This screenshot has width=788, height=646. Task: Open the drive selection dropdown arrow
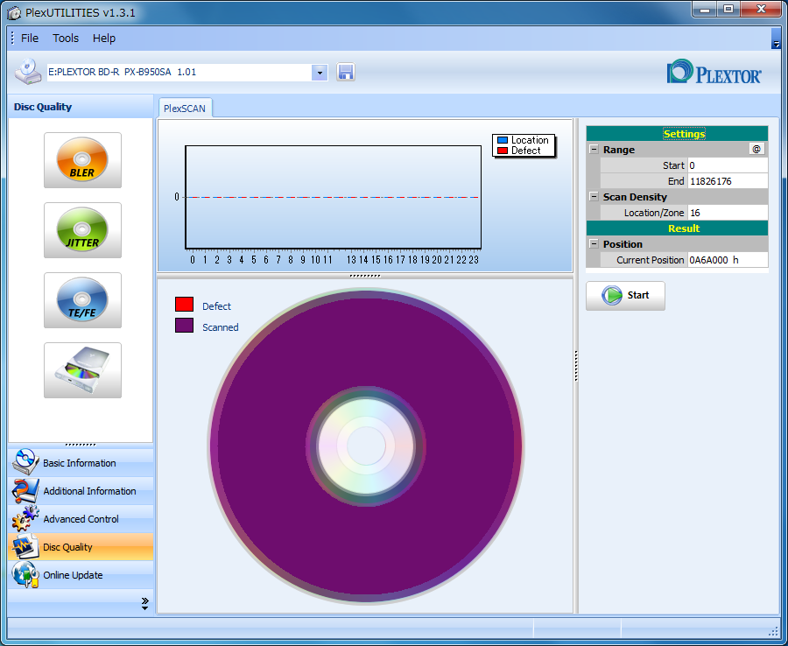320,73
